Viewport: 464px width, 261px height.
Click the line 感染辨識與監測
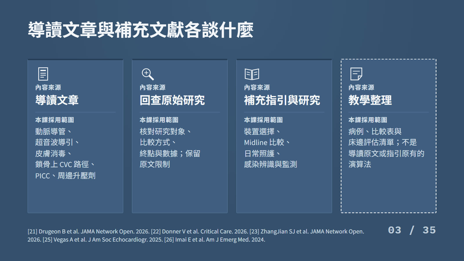tap(271, 164)
